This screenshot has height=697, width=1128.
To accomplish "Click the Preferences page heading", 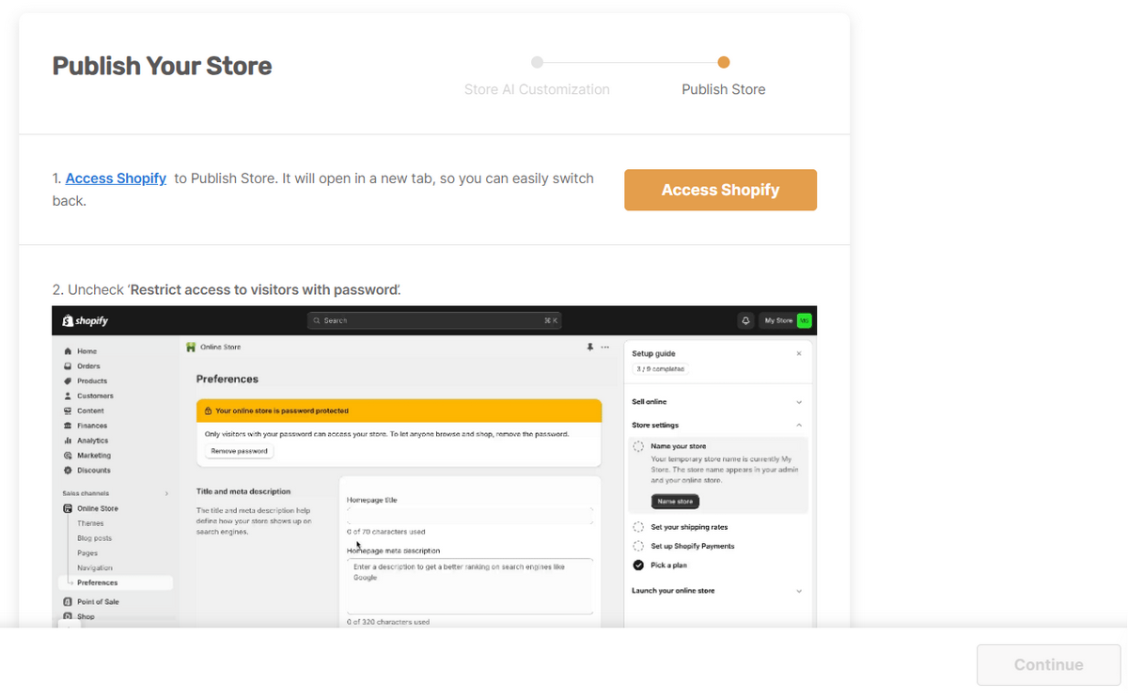I will pos(227,379).
